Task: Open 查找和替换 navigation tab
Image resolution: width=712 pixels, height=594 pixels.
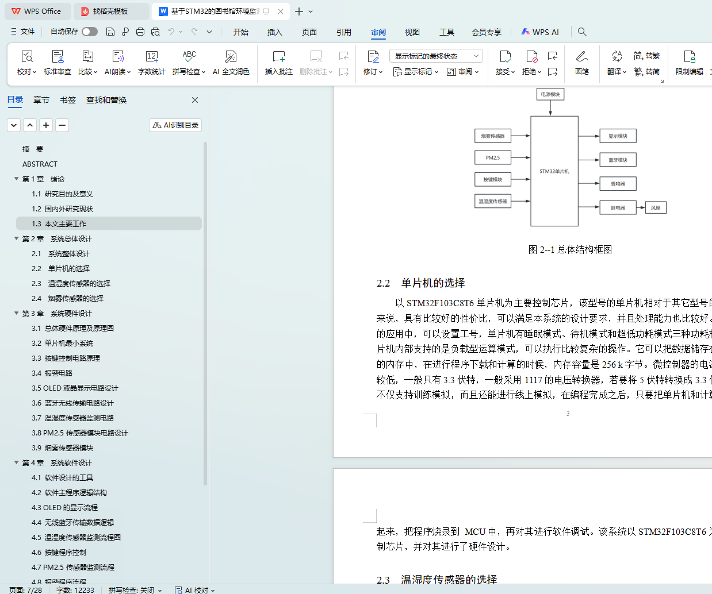Action: (x=106, y=100)
